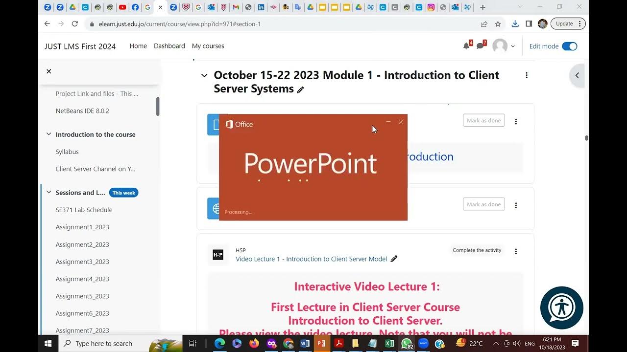This screenshot has height=352, width=627.
Task: Edit the Video Lecture 1 title pencil
Action: (394, 259)
